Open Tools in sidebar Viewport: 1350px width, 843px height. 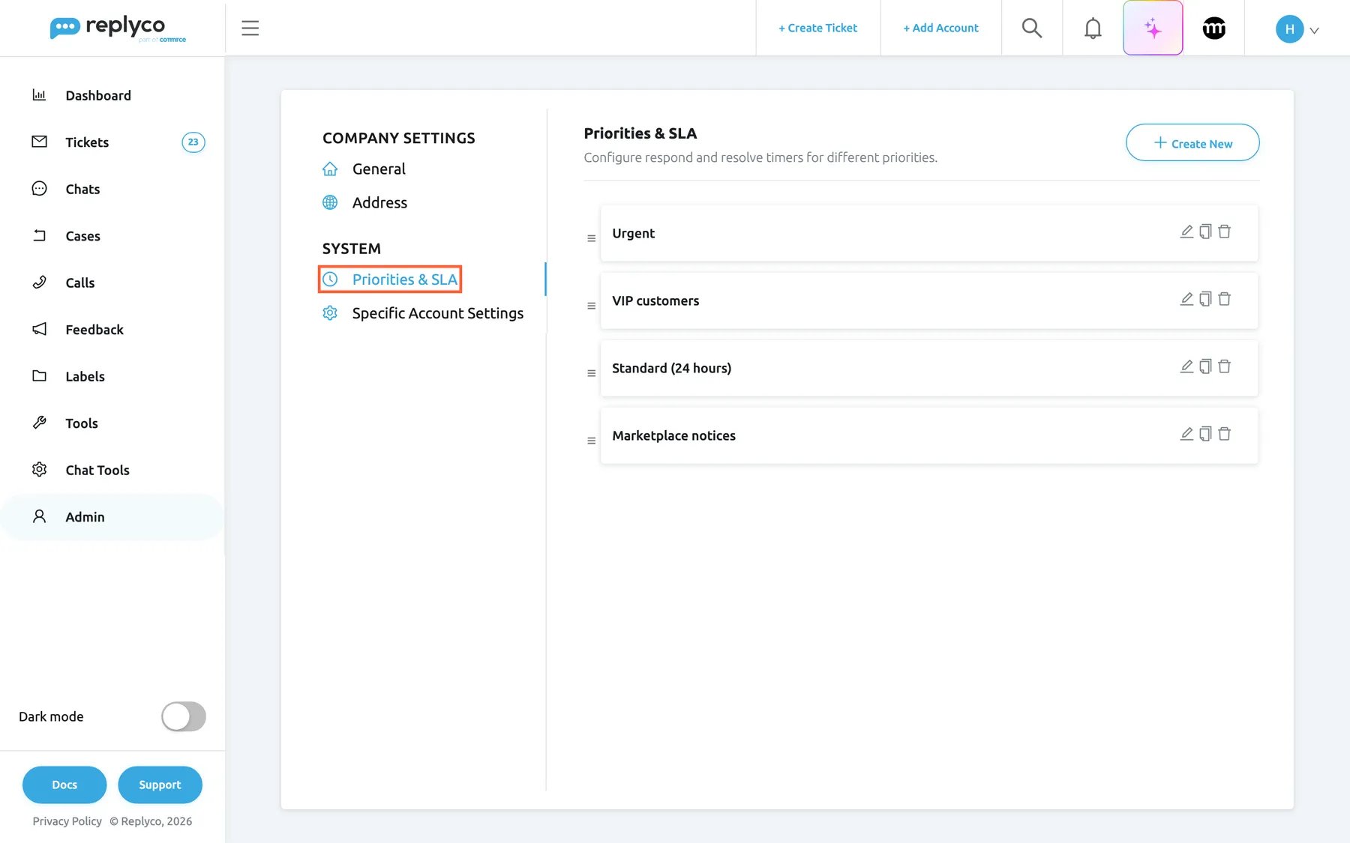tap(112, 423)
